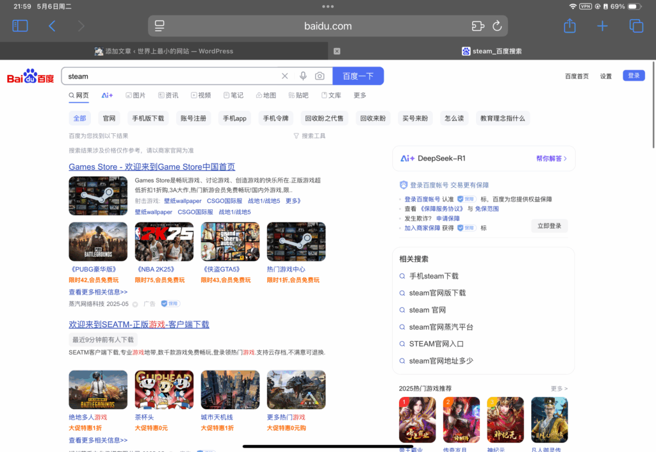Reload the baidu.com page
This screenshot has height=452, width=656.
point(497,26)
